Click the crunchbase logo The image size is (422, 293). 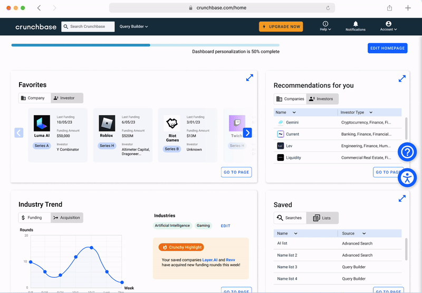click(x=36, y=26)
